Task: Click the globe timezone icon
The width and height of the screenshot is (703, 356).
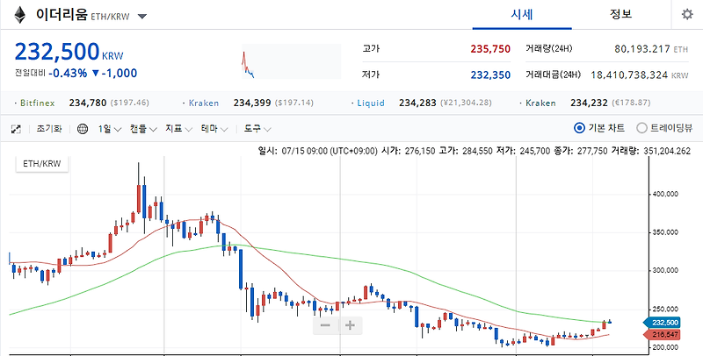Action: tap(83, 129)
